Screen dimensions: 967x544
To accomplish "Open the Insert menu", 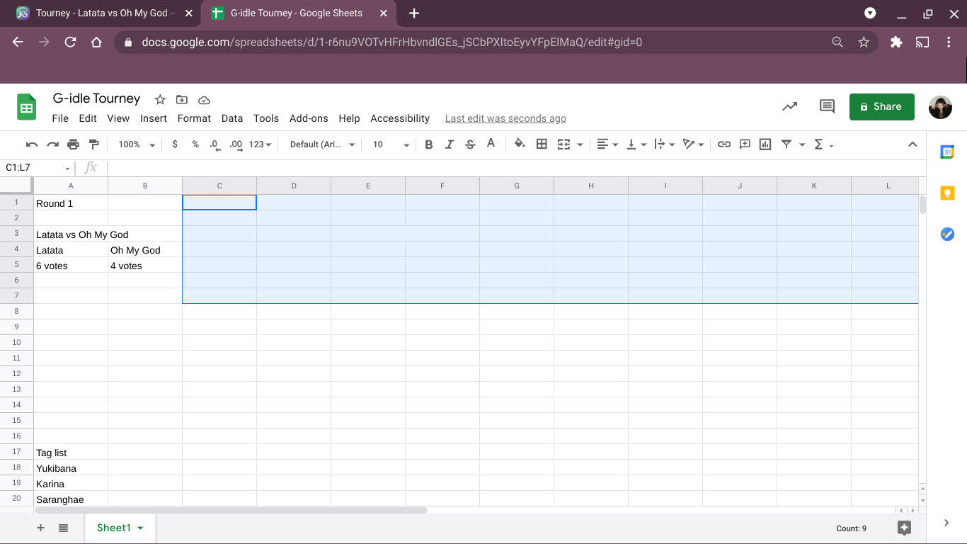I will 154,118.
